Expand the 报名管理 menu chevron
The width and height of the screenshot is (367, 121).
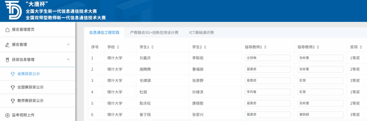(68, 45)
